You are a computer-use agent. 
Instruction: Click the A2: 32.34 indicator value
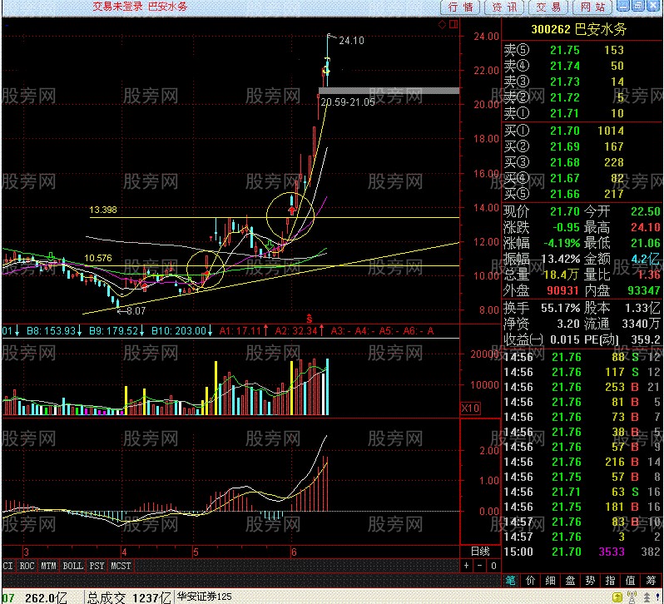click(296, 330)
